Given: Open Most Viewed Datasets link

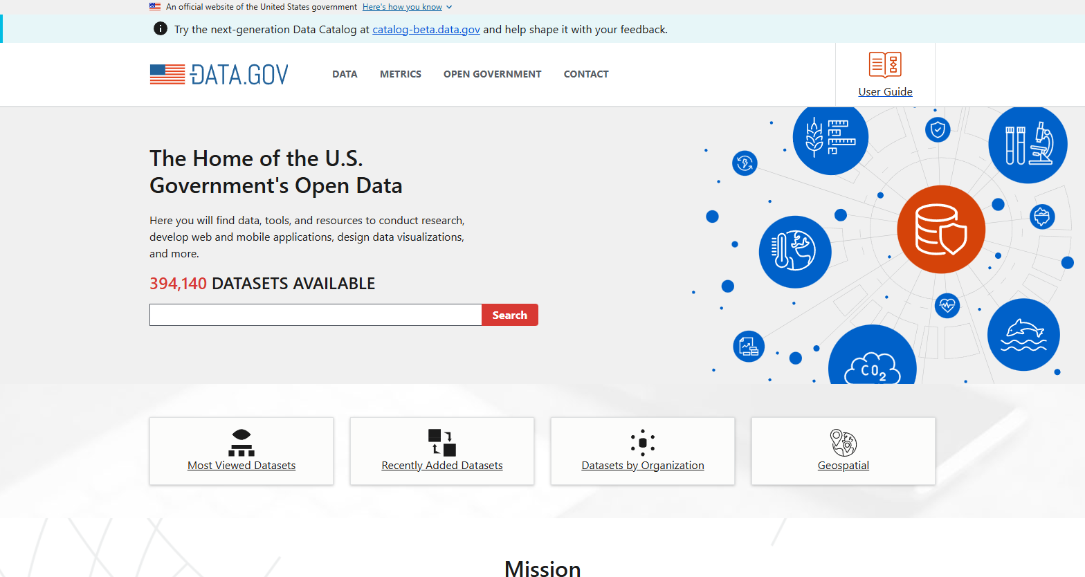Looking at the screenshot, I should pyautogui.click(x=241, y=466).
